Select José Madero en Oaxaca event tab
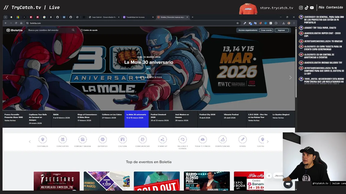346x194 pixels. click(185, 119)
